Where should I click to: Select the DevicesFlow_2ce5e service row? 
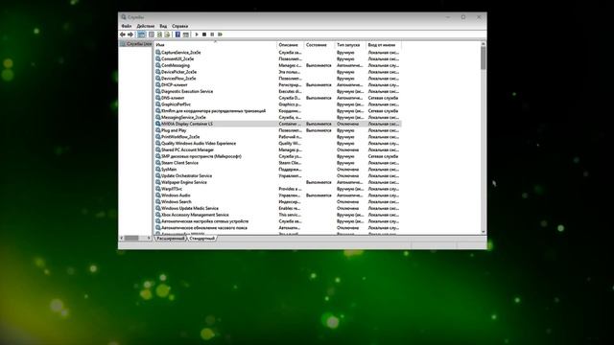(x=278, y=79)
